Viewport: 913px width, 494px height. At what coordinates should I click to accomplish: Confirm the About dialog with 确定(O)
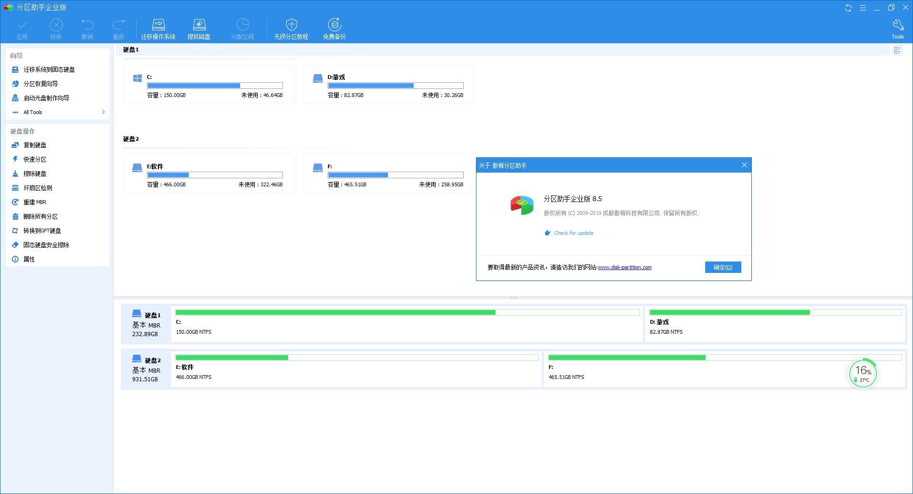click(x=723, y=267)
